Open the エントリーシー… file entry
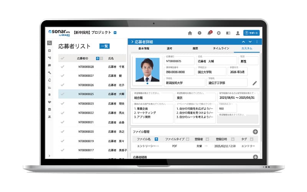The width and height of the screenshot is (307, 192). pos(148,146)
